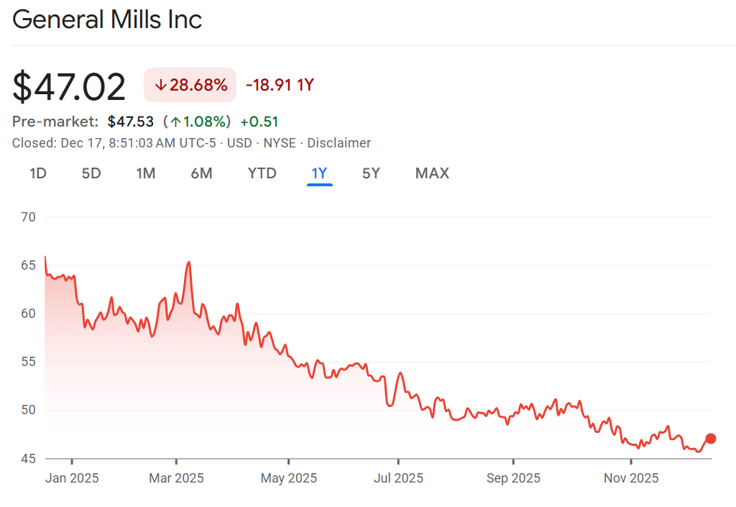
Task: Click the Sep 2025 axis label
Action: point(513,478)
